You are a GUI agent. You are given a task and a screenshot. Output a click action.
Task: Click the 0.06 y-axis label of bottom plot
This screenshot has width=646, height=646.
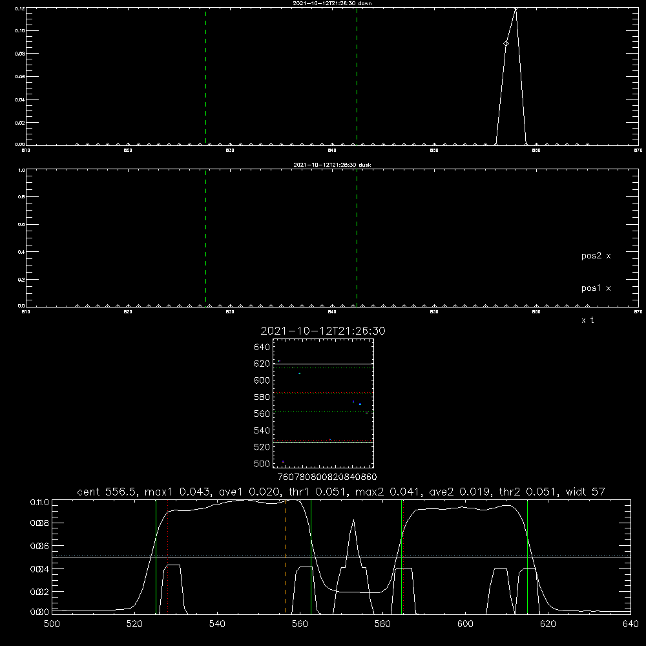tap(39, 546)
